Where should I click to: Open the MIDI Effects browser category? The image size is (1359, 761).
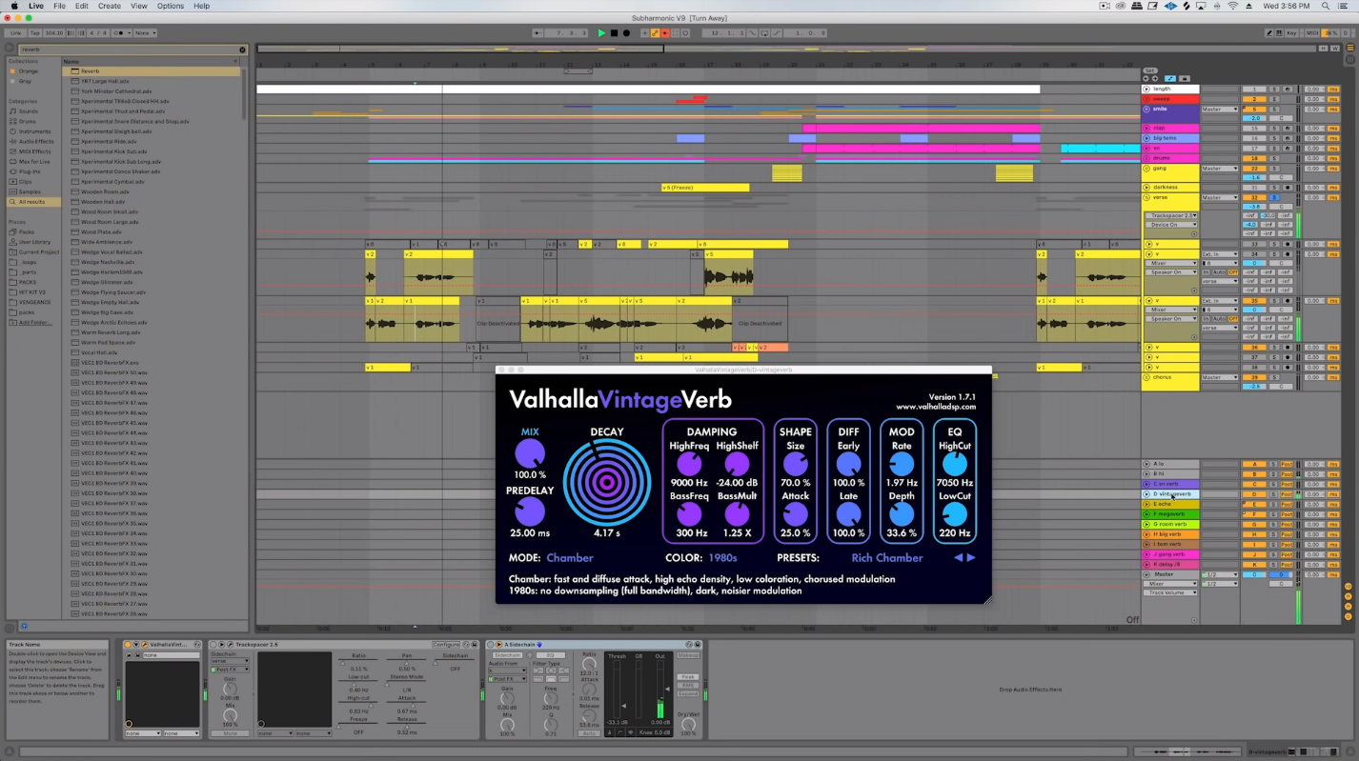[x=35, y=151]
